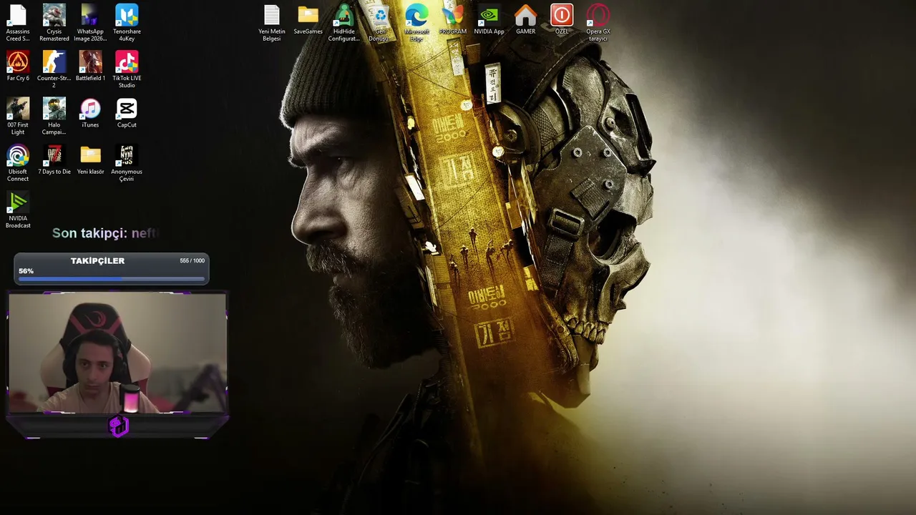Click the Halo Campaign shortcut
This screenshot has height=515, width=916.
[54, 116]
